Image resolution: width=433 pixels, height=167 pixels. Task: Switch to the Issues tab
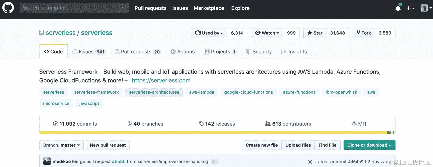point(89,52)
